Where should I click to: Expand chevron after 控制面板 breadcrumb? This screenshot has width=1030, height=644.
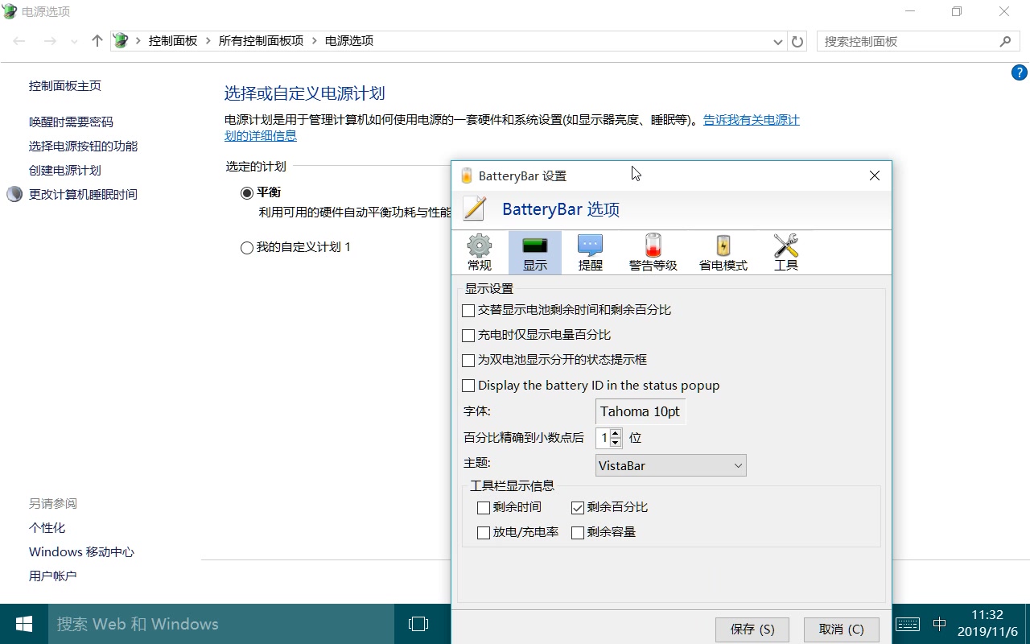coord(208,41)
